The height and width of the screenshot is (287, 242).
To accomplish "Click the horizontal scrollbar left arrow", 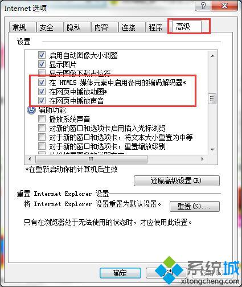I will 30,159.
